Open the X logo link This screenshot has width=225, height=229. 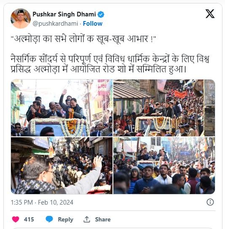(x=210, y=14)
